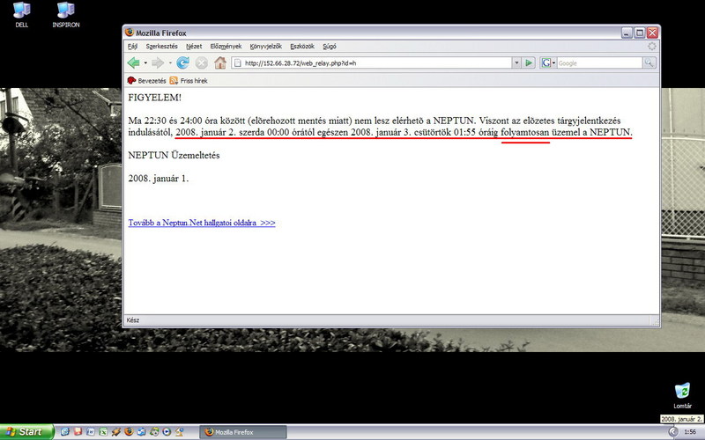Launch Word from the quick launch bar
The width and height of the screenshot is (705, 440).
point(91,431)
